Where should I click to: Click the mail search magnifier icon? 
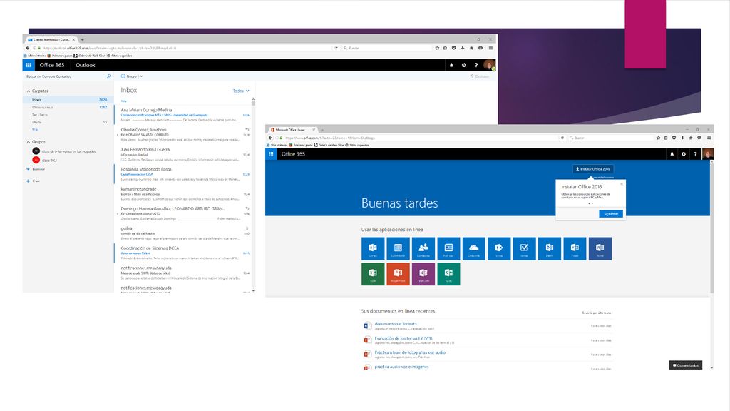[109, 76]
